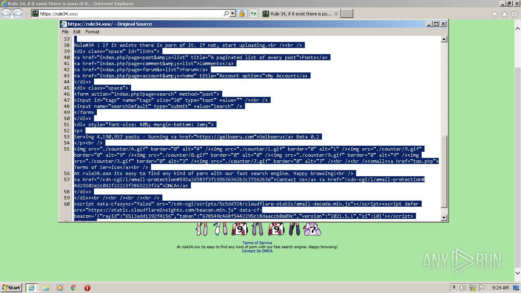Focus the https://rule34.xxx/ address field
This screenshot has height=293, width=521.
(130, 14)
